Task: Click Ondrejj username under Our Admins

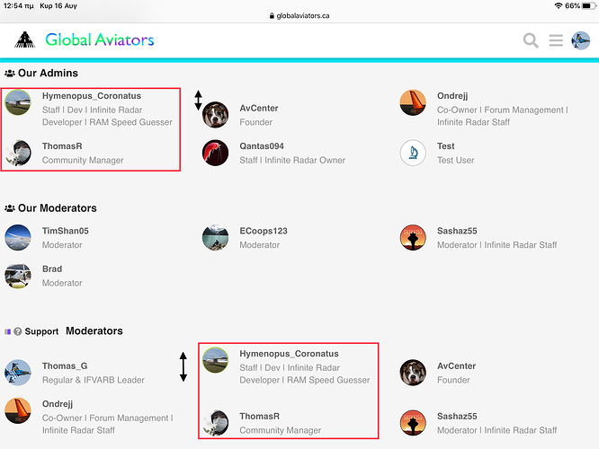Action: coord(452,96)
